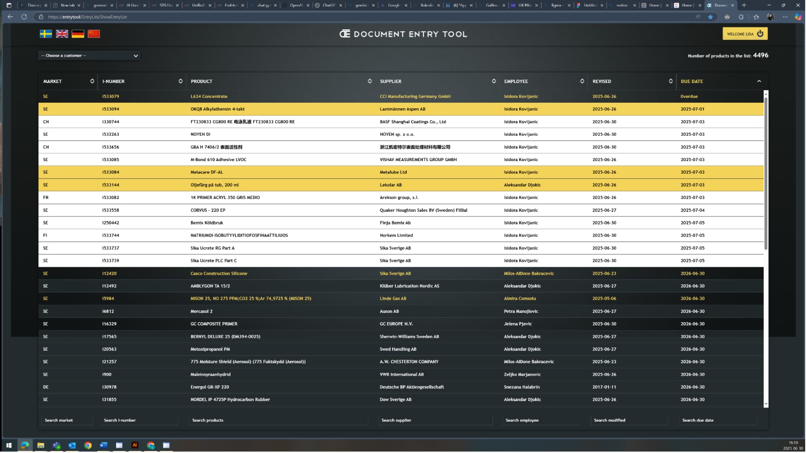Click the Welcome Lida logout button
Image resolution: width=806 pixels, height=453 pixels.
(745, 34)
